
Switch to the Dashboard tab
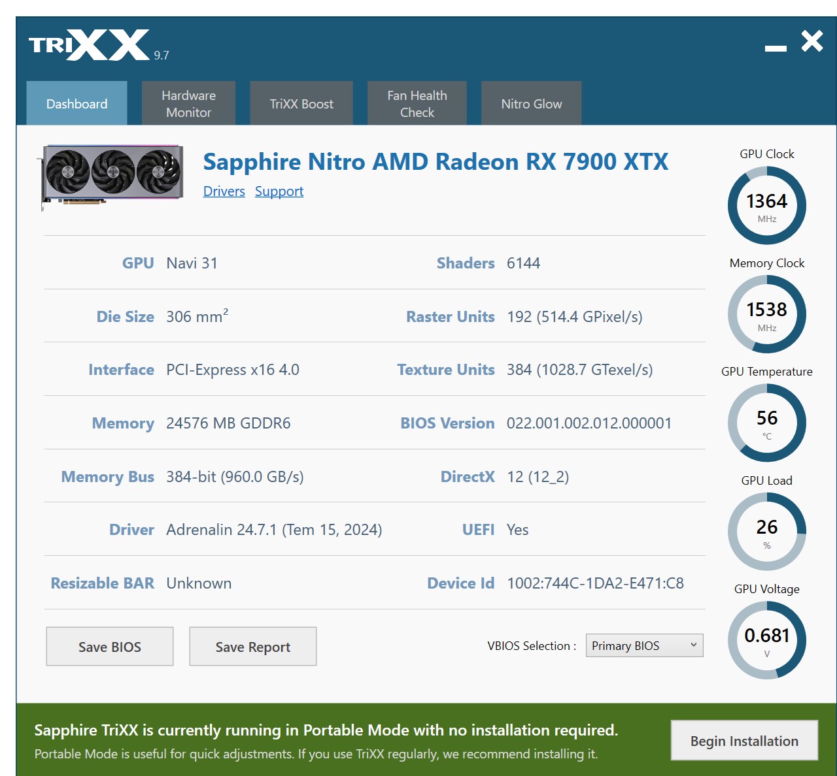point(77,103)
